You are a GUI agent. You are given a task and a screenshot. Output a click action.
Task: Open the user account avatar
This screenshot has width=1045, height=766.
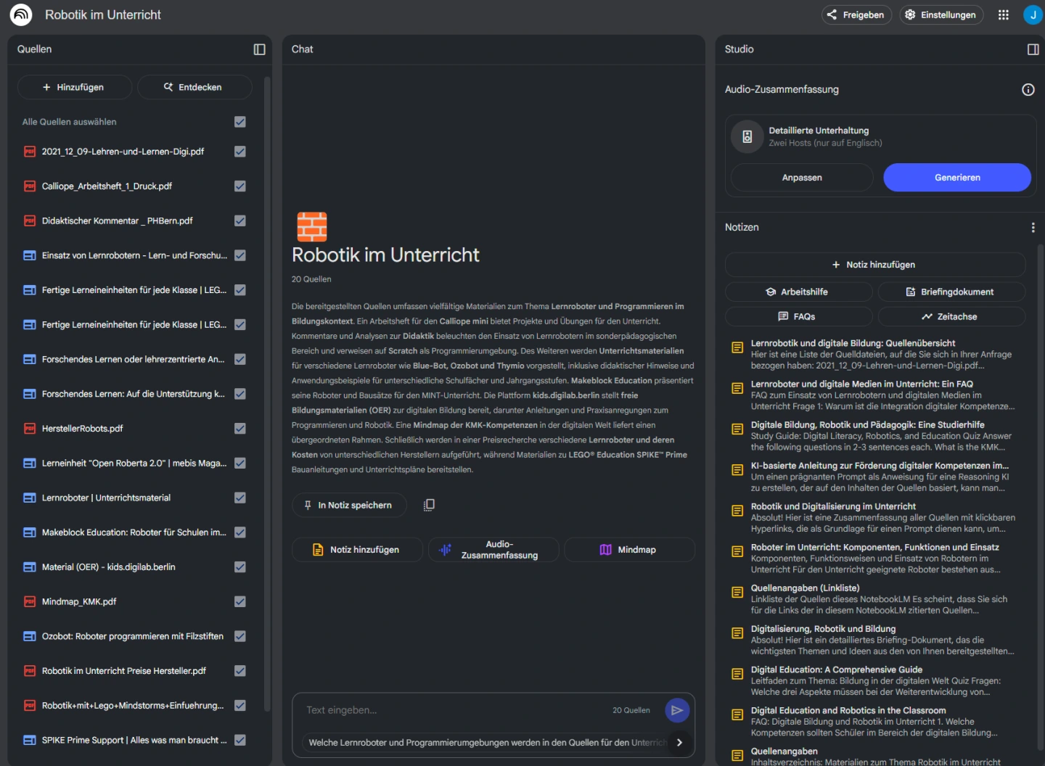coord(1032,15)
